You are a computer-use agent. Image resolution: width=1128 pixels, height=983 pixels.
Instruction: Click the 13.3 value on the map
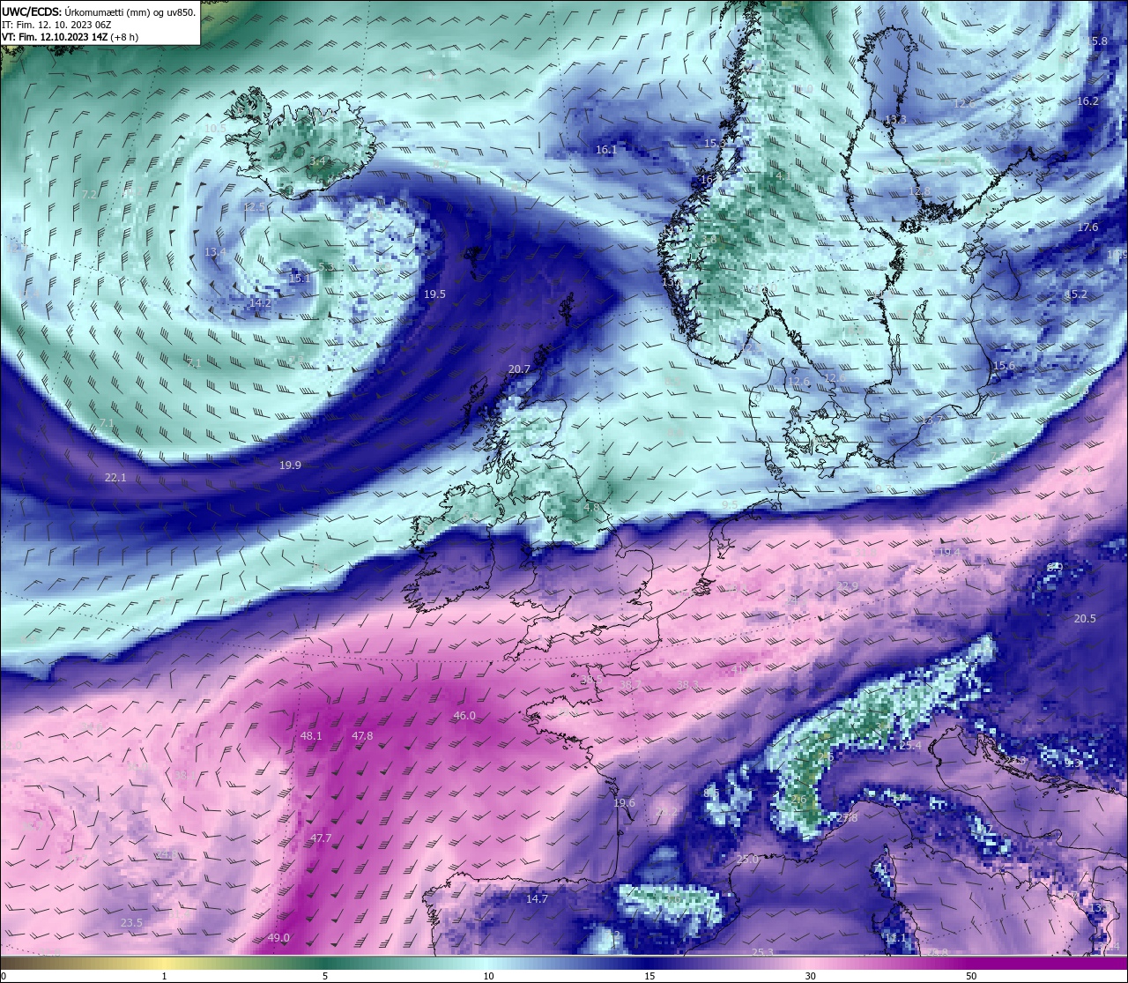coord(894,120)
